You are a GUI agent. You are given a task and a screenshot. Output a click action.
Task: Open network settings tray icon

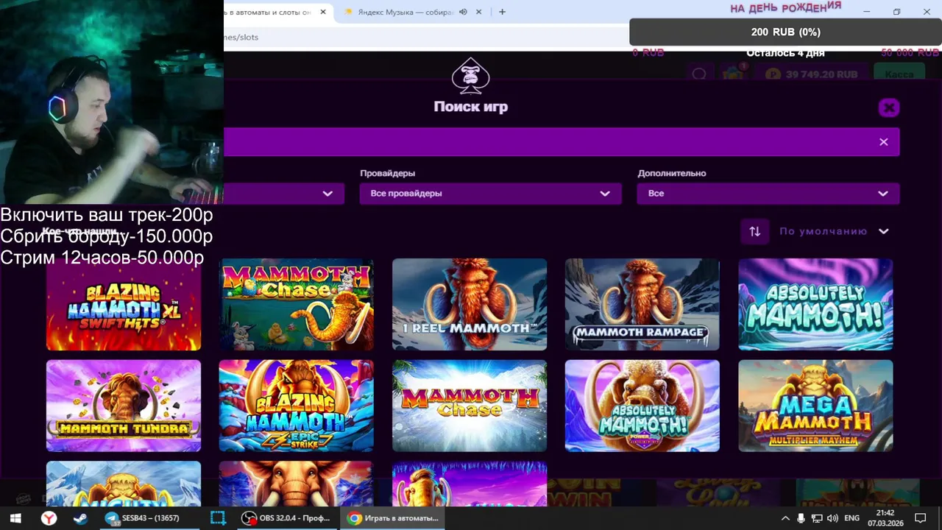(x=817, y=518)
